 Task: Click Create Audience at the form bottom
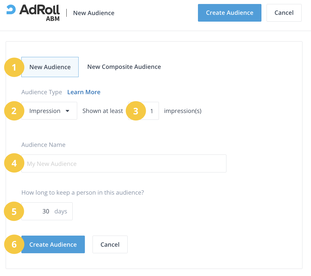[x=53, y=244]
